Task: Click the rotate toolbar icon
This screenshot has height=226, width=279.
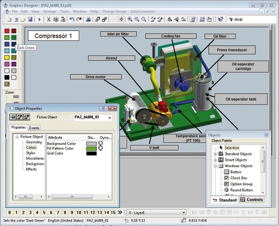Action: click(183, 20)
